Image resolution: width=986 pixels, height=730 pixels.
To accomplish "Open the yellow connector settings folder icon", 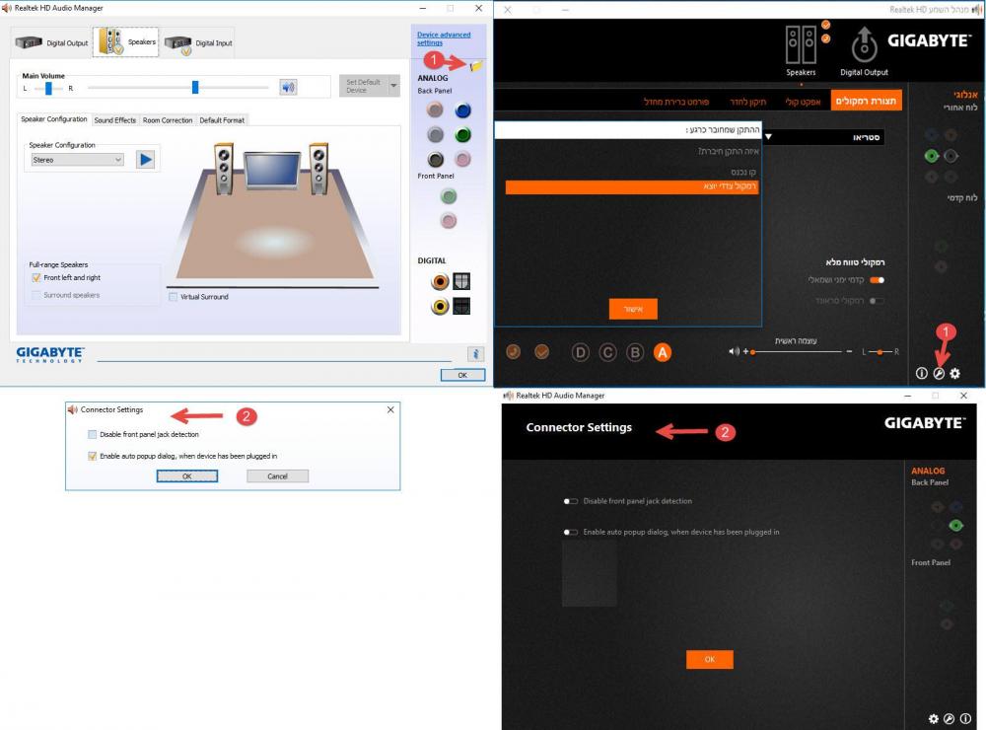I will pyautogui.click(x=476, y=65).
